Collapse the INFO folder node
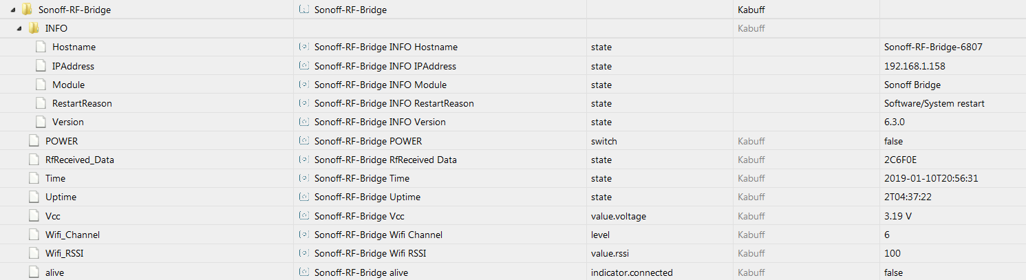 pyautogui.click(x=21, y=29)
